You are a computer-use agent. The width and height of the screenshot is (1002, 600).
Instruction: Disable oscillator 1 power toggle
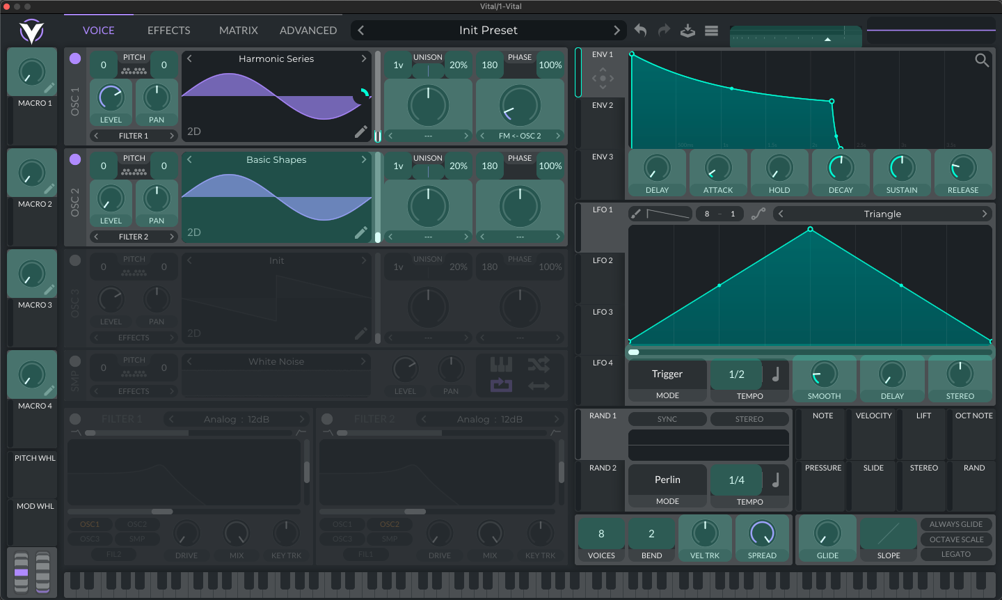coord(75,58)
